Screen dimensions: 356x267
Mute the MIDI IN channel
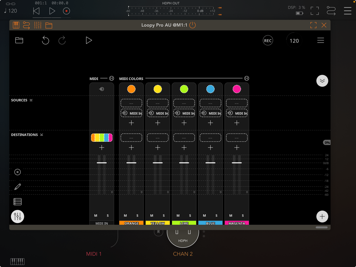96,216
